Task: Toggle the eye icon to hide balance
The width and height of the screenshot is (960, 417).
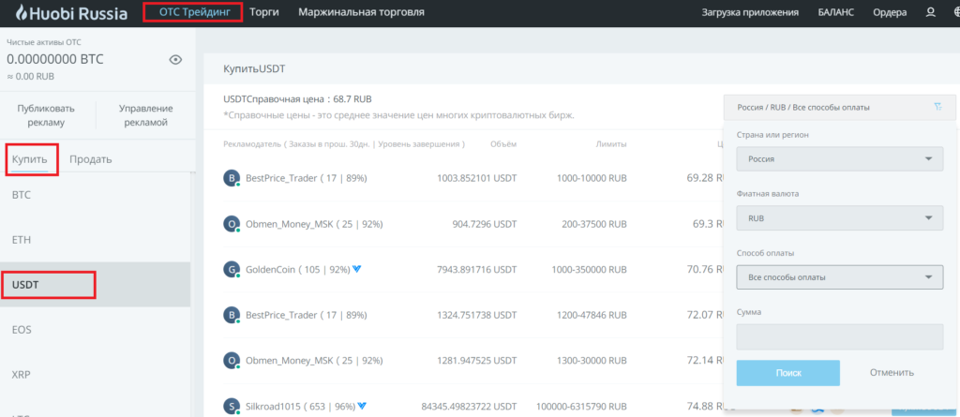Action: (175, 59)
